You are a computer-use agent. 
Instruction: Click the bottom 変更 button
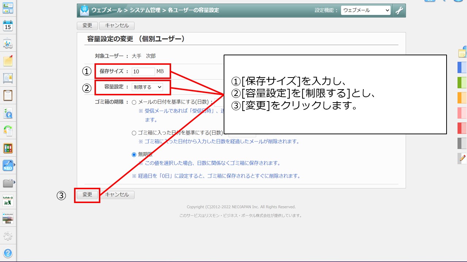[87, 195]
